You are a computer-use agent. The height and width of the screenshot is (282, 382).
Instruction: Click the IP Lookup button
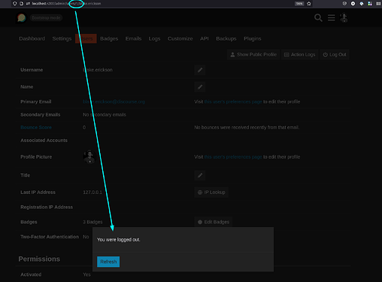tap(211, 193)
